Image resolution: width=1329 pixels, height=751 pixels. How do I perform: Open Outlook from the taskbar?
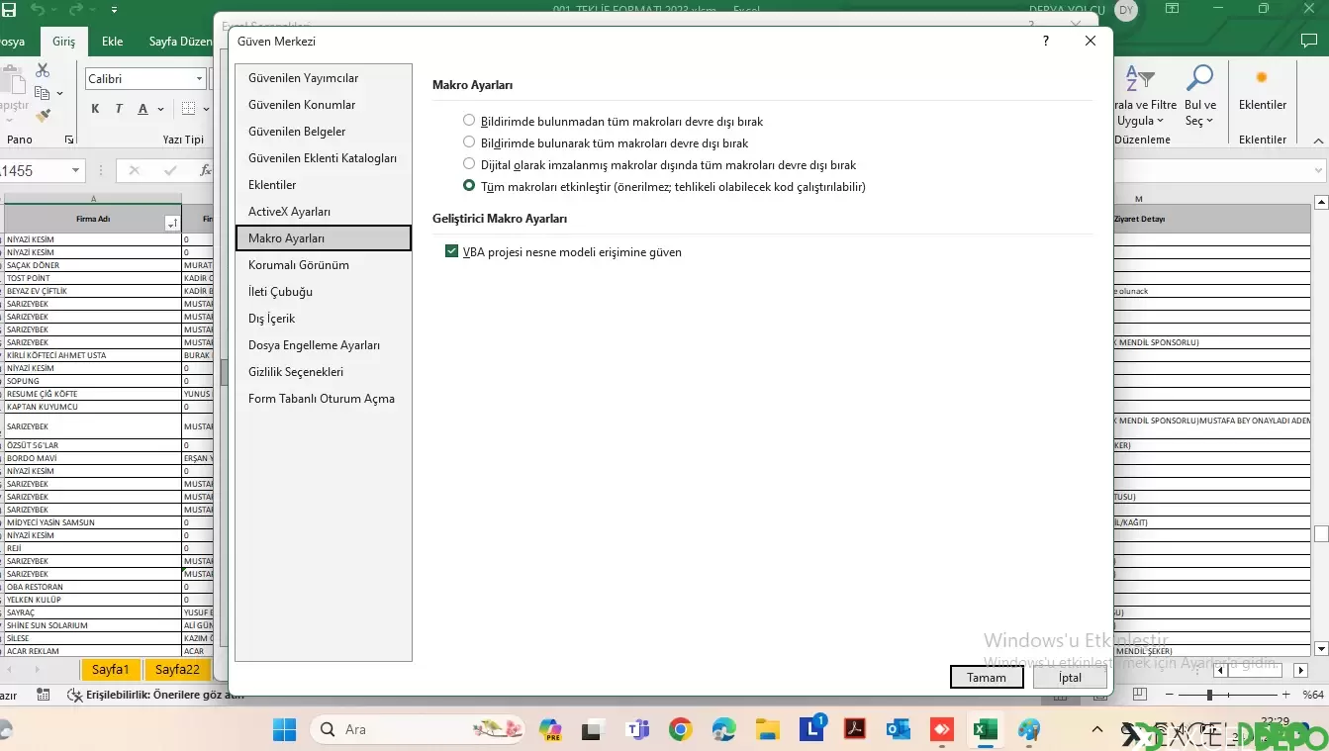pos(898,730)
